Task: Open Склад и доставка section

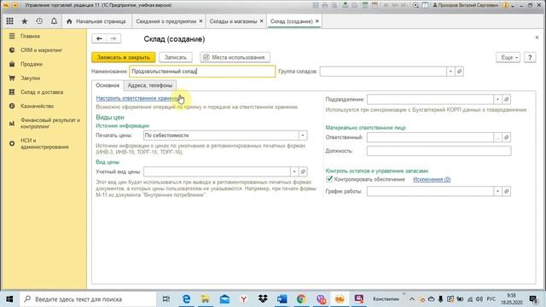Action: [x=42, y=92]
